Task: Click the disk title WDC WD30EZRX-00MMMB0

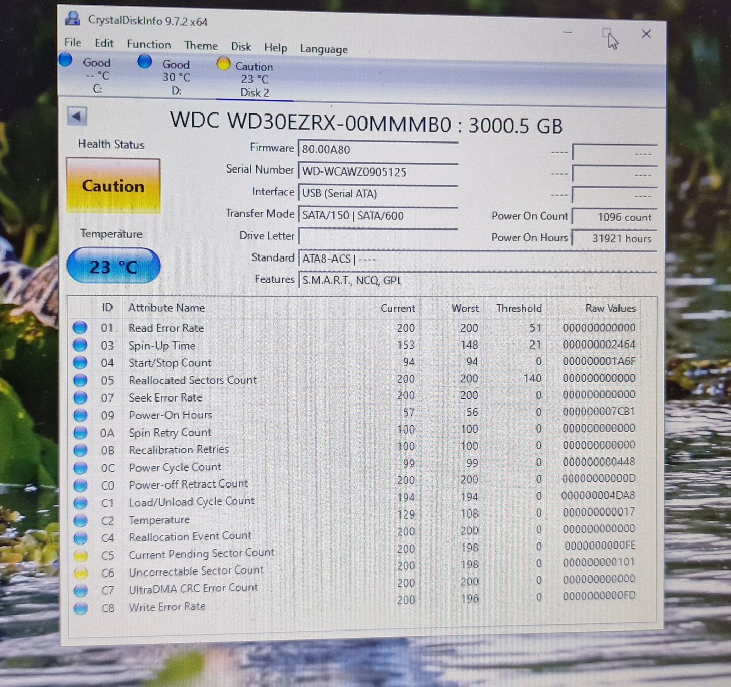Action: click(x=311, y=122)
